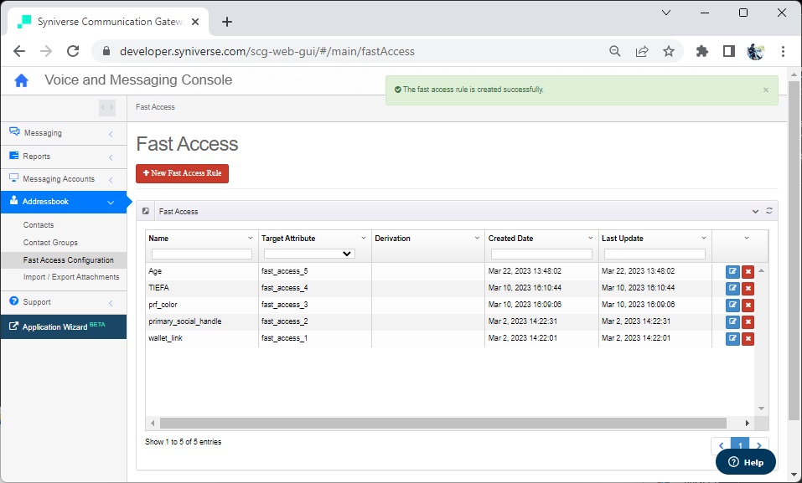Viewport: 802px width, 483px height.
Task: Edit the TIEFA rule
Action: pos(732,288)
